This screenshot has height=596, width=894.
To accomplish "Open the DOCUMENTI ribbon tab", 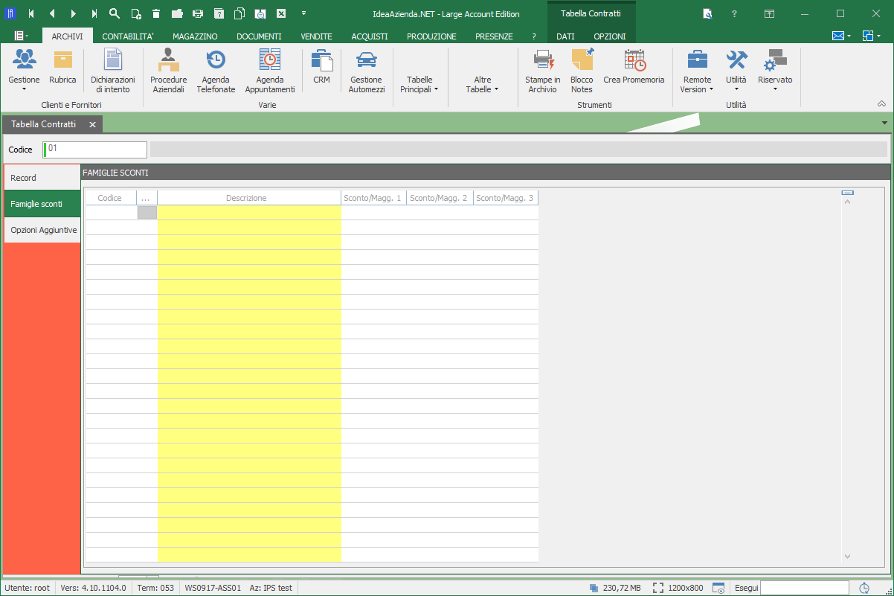I will coord(259,36).
